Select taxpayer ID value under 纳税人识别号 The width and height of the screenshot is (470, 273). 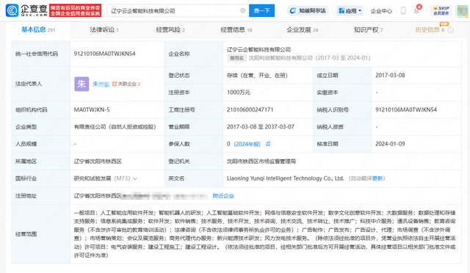click(x=406, y=109)
